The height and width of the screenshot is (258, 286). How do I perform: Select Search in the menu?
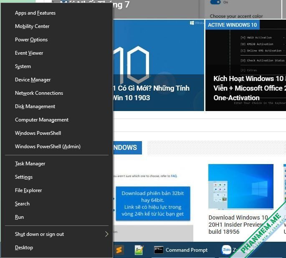22,204
